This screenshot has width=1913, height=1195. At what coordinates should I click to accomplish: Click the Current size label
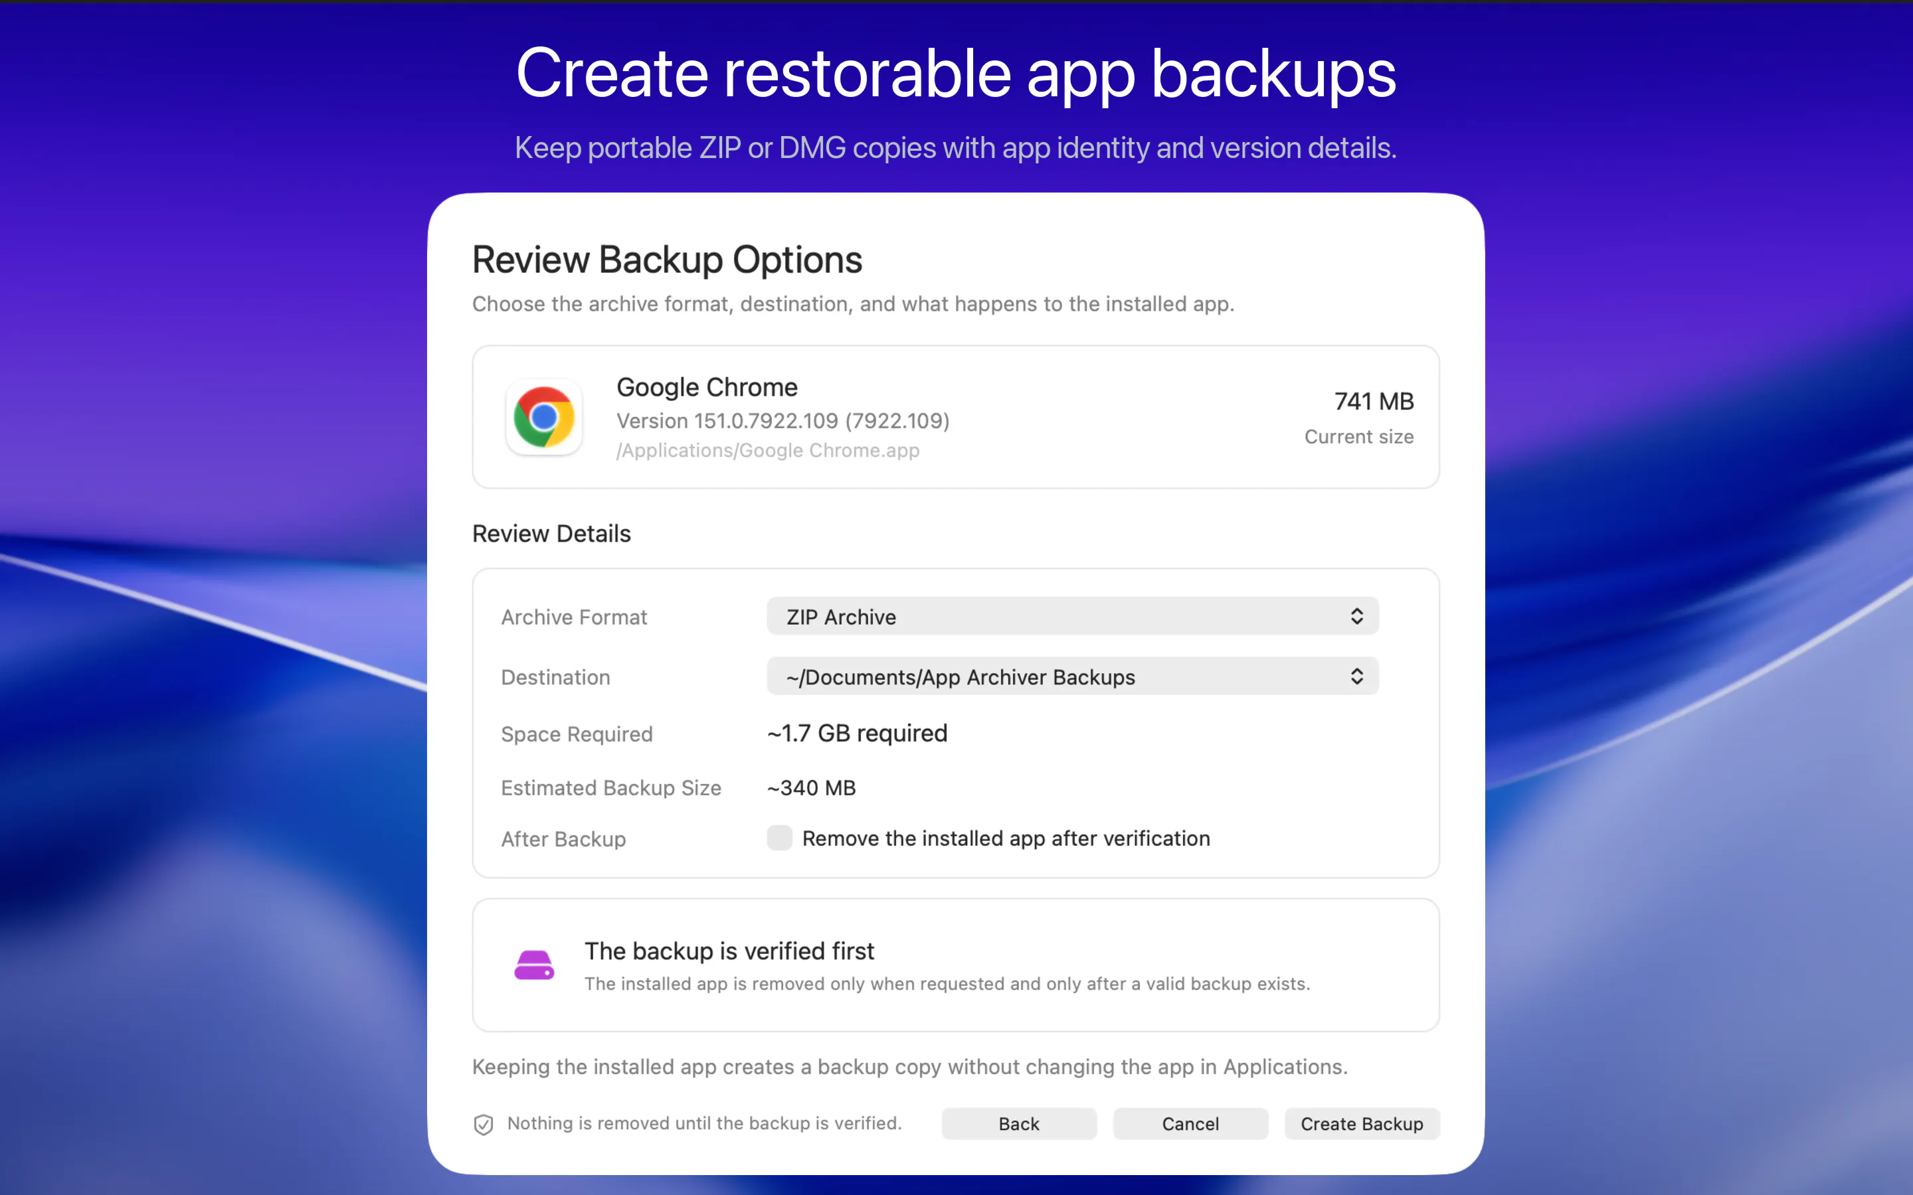click(x=1359, y=437)
